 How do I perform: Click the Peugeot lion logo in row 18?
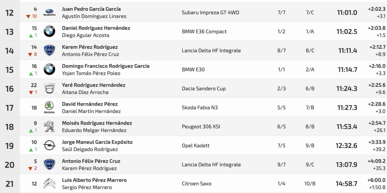point(49,127)
